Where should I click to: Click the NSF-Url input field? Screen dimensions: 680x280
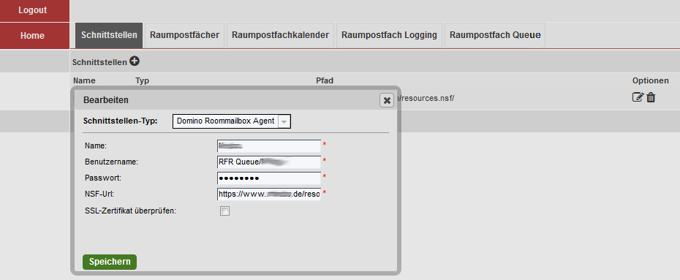269,194
